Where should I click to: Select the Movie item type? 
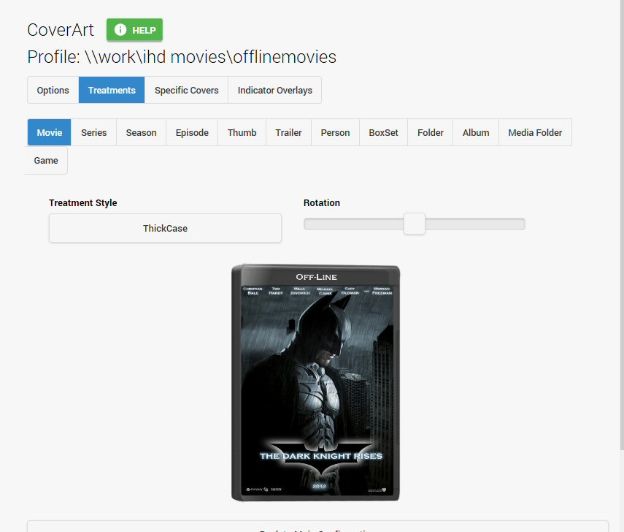[x=50, y=132]
